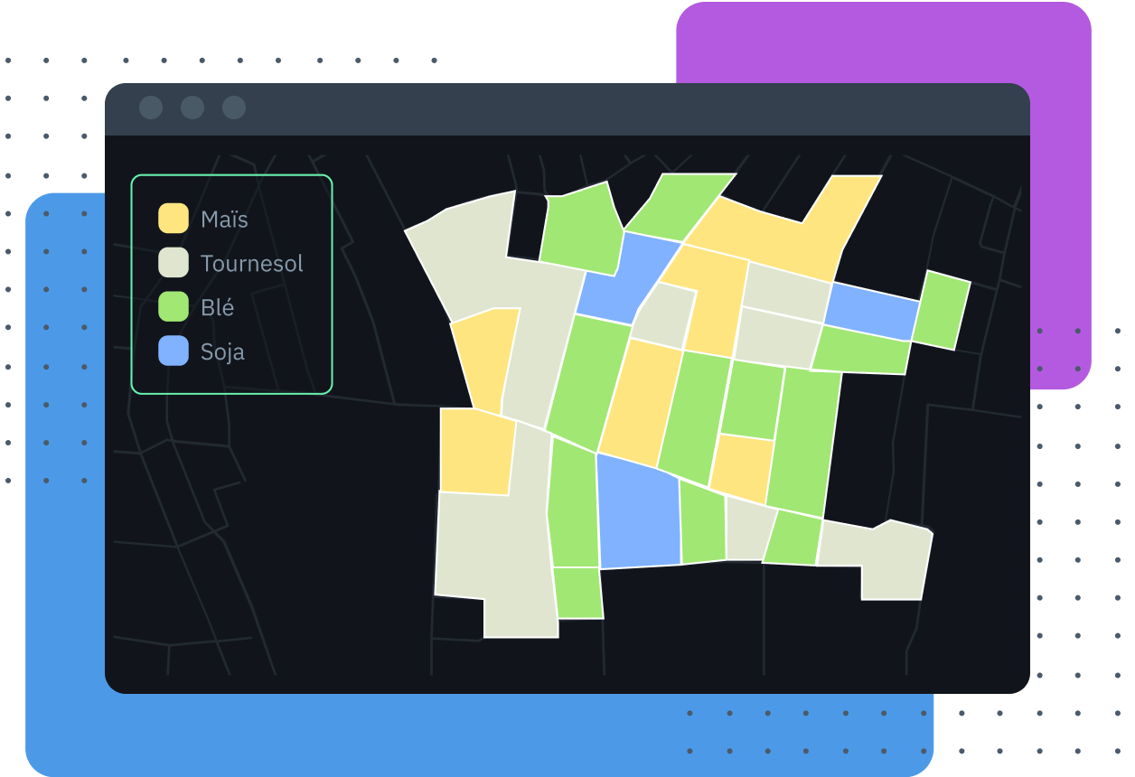Select the Tournesol legend label
1135x777 pixels.
point(252,264)
